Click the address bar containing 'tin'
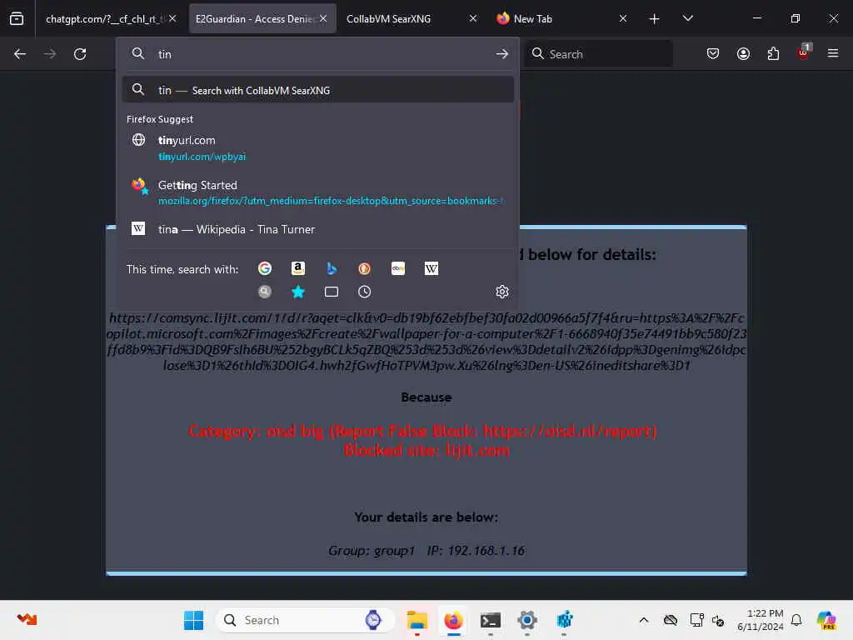The height and width of the screenshot is (640, 853). coord(318,54)
